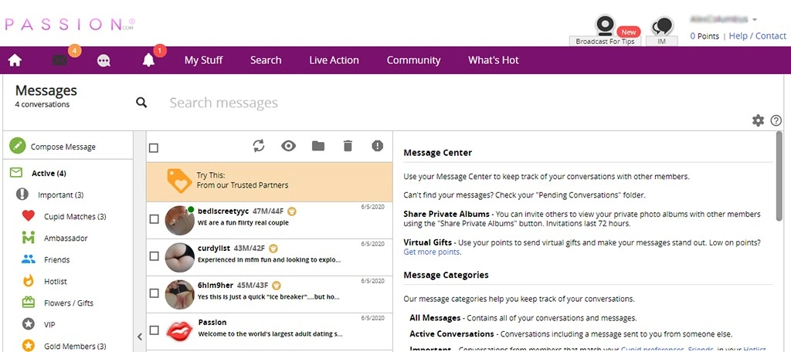The image size is (791, 352).
Task: Click the Gold Members star icon
Action: point(29,346)
